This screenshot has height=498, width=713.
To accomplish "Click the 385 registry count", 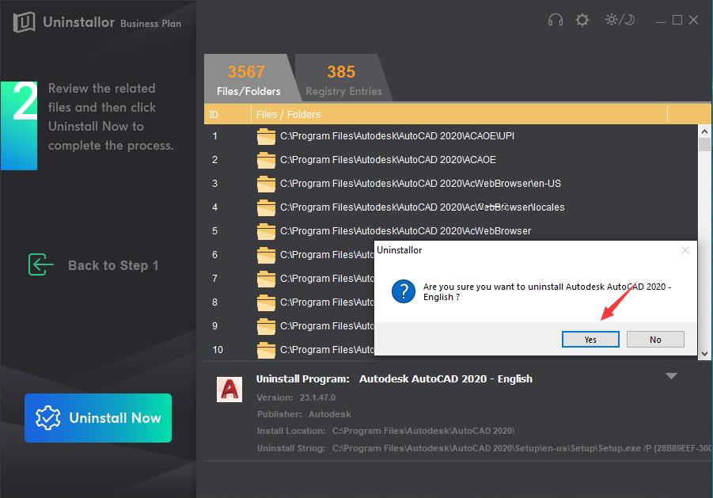I will click(x=341, y=71).
